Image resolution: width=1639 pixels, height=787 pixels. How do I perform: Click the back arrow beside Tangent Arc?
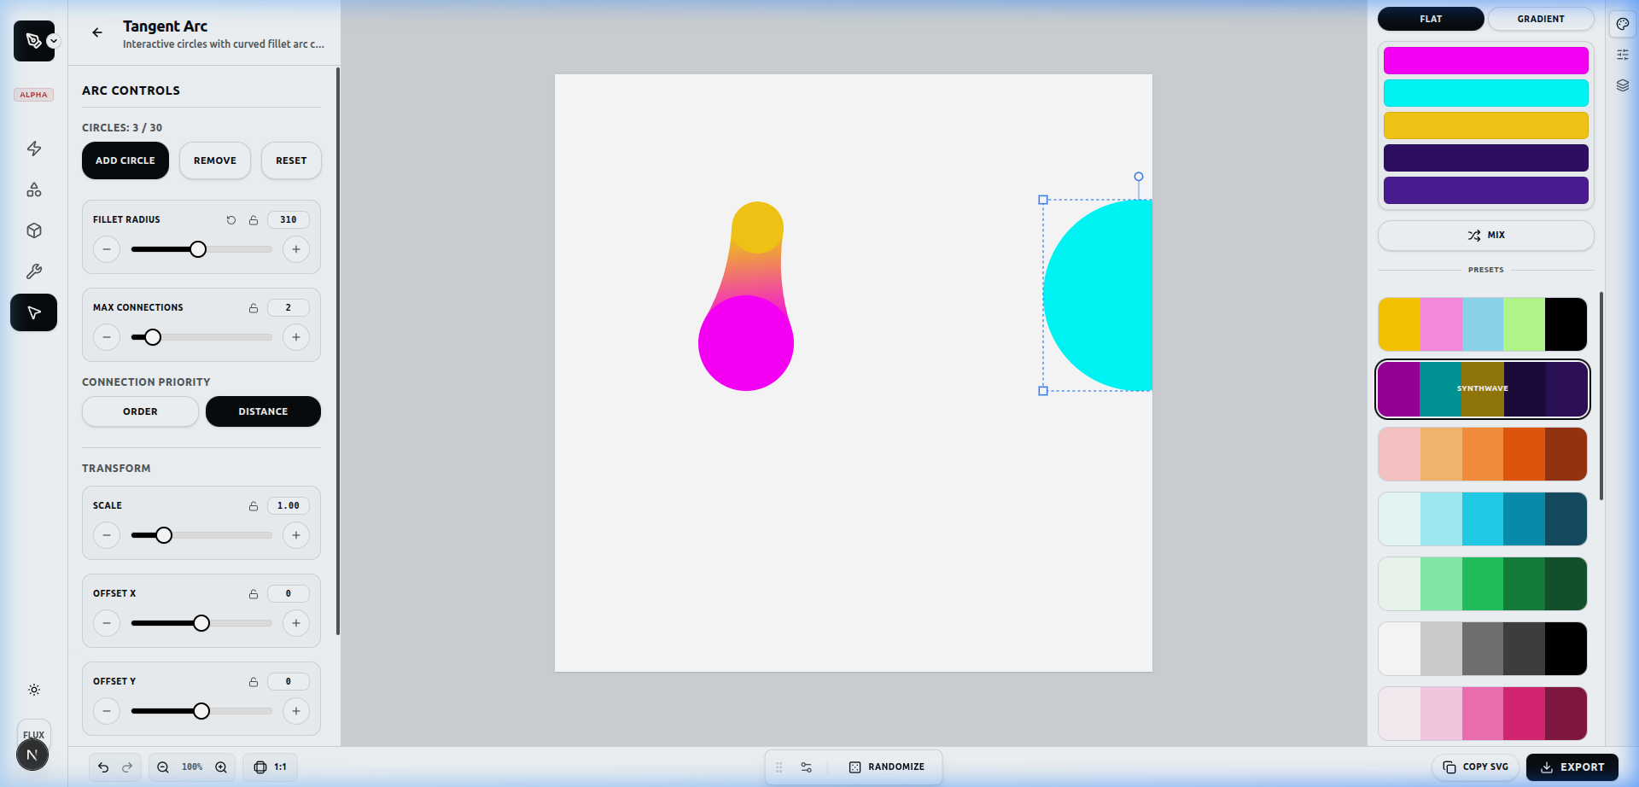[97, 32]
